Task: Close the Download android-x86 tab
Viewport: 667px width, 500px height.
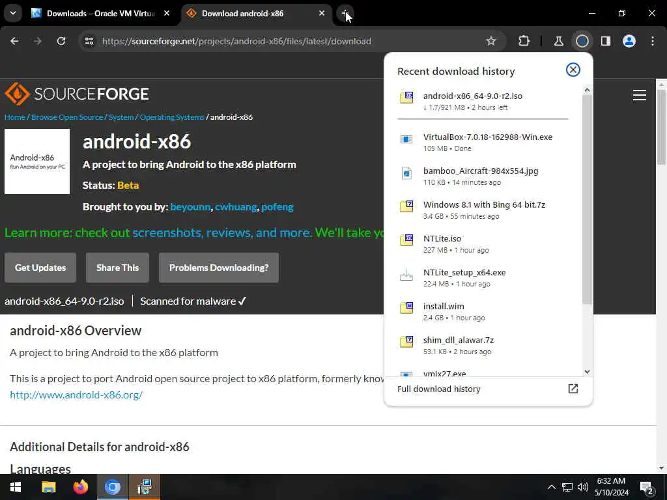Action: pyautogui.click(x=322, y=13)
